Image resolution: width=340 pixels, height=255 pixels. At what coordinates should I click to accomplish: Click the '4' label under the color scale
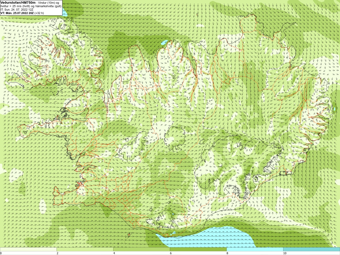pos(114,253)
